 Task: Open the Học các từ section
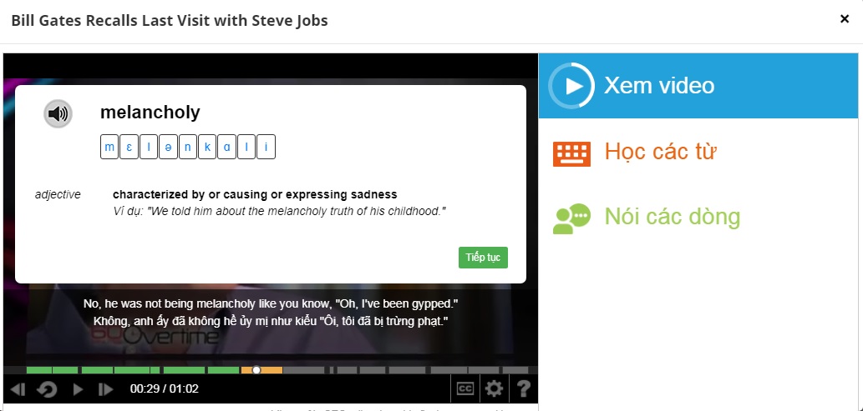pyautogui.click(x=634, y=152)
